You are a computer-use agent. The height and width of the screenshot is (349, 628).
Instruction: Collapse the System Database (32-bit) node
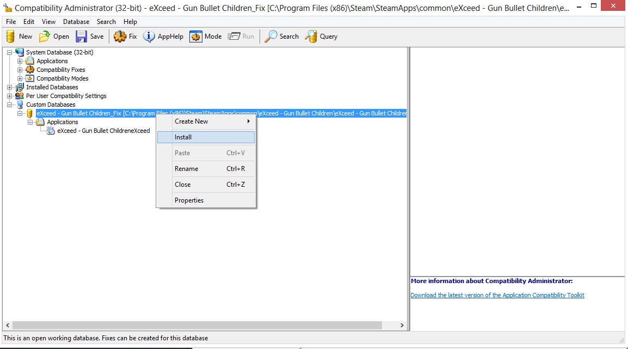(10, 52)
